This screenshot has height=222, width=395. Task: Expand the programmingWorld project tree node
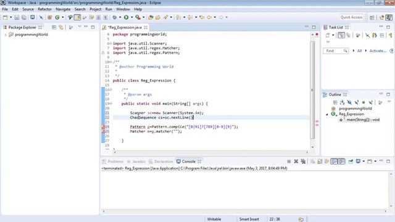6,35
